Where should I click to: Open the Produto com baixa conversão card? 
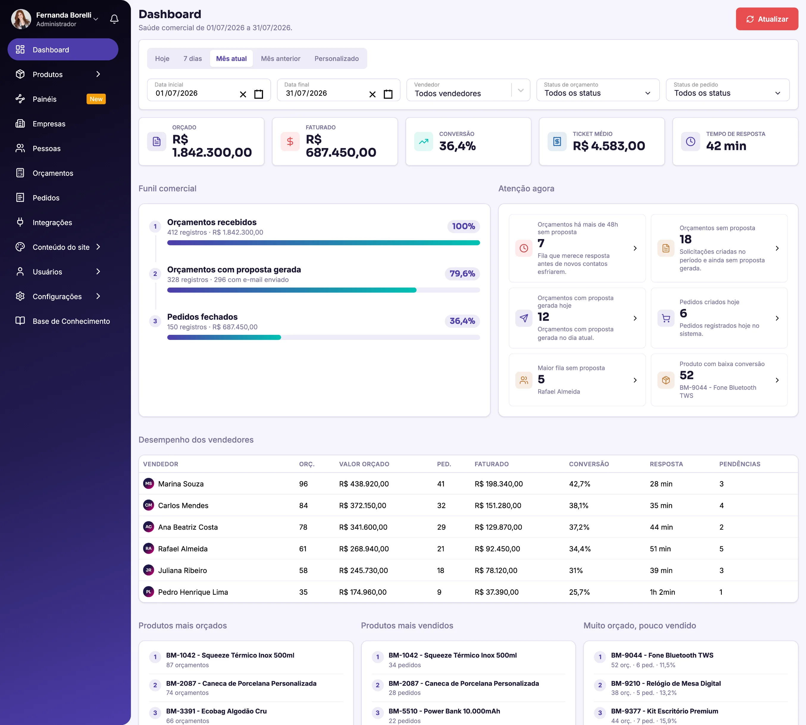pos(719,380)
